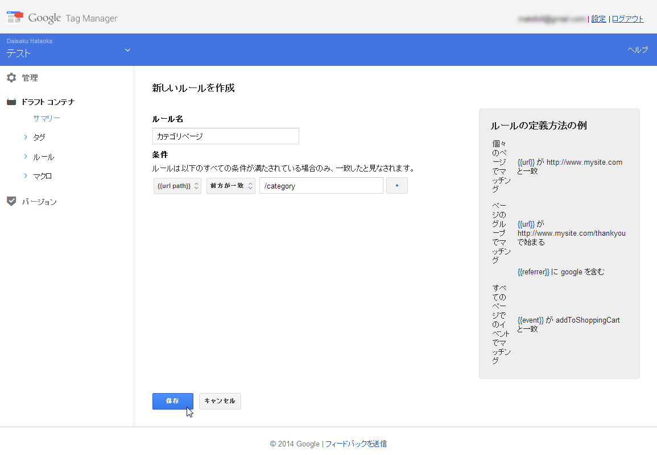The width and height of the screenshot is (657, 455).
Task: Open the 管理 gear icon
Action: pos(11,77)
